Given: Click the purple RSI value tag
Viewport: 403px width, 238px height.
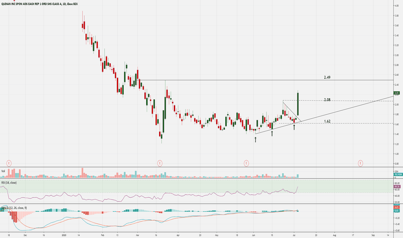Looking at the screenshot, I should [x=397, y=187].
